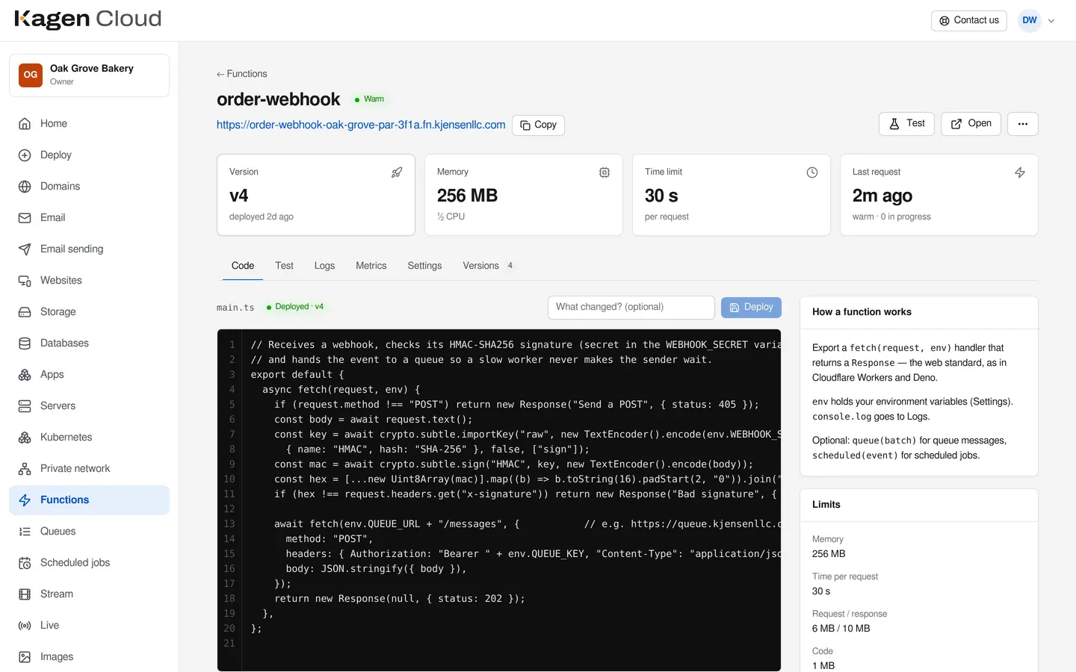The width and height of the screenshot is (1076, 672).
Task: Click the Version v4 card
Action: [316, 195]
